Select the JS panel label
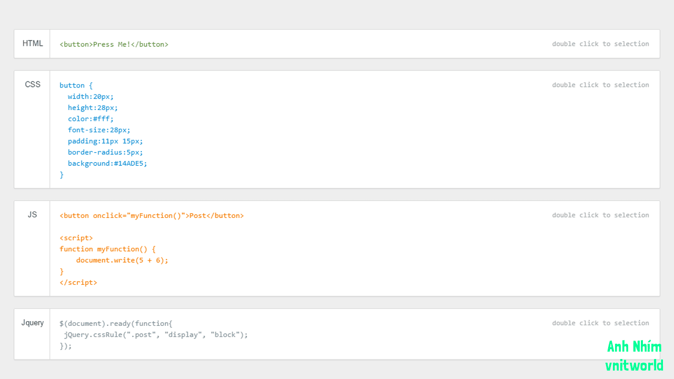674x379 pixels. pyautogui.click(x=32, y=214)
